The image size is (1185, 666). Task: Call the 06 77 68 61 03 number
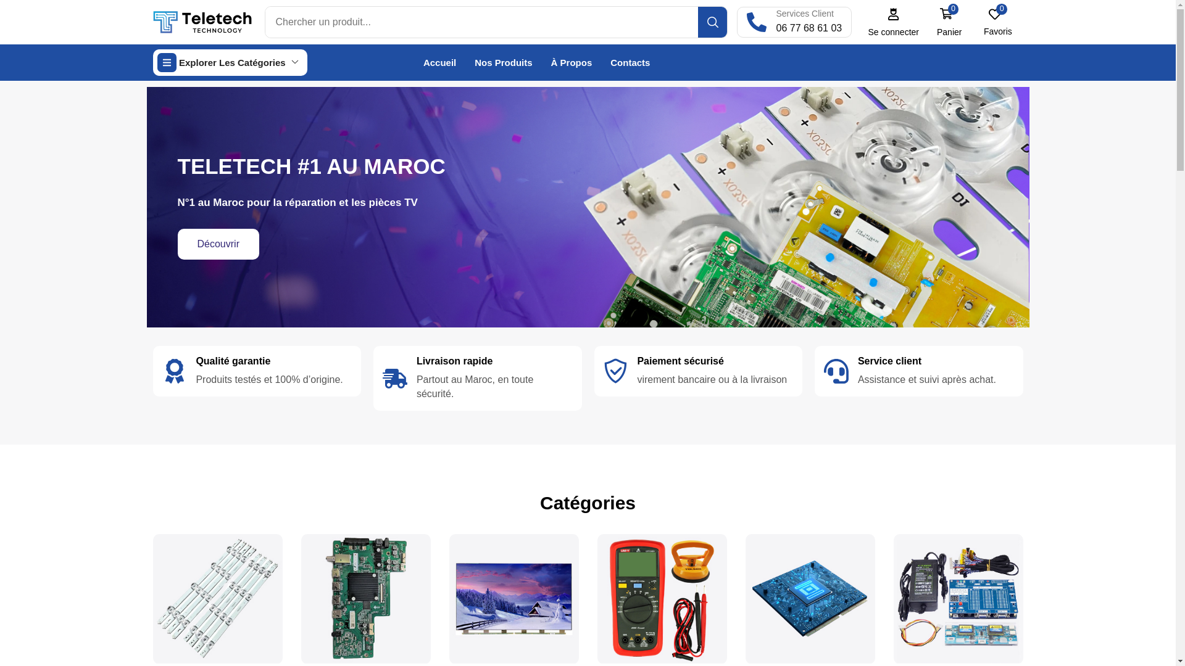[x=809, y=28]
